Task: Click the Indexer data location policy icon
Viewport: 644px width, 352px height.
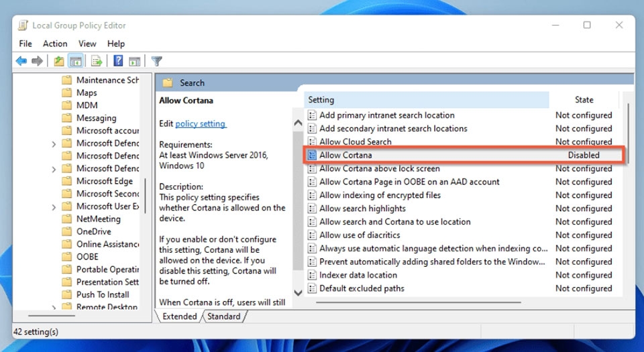Action: coord(312,275)
